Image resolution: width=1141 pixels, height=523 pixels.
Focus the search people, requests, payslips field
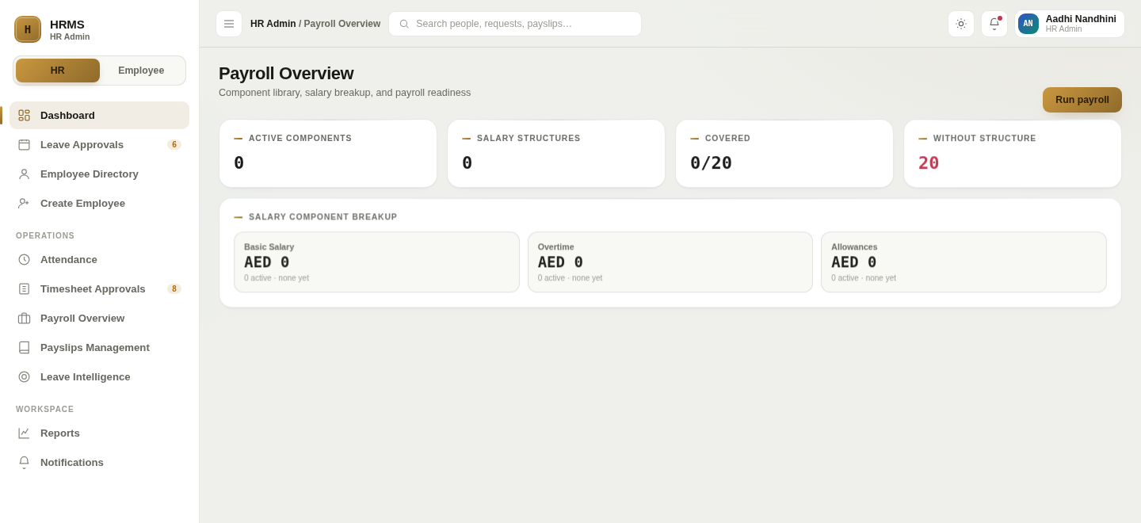(515, 24)
